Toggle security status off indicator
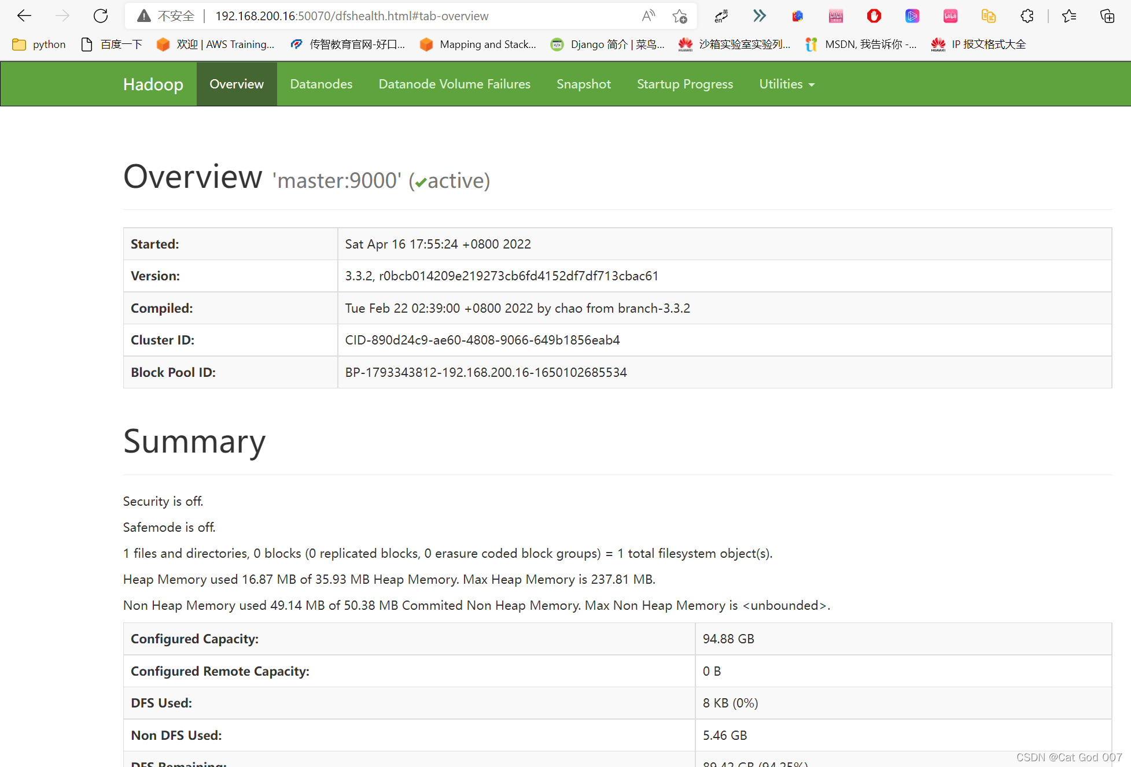 (x=163, y=501)
